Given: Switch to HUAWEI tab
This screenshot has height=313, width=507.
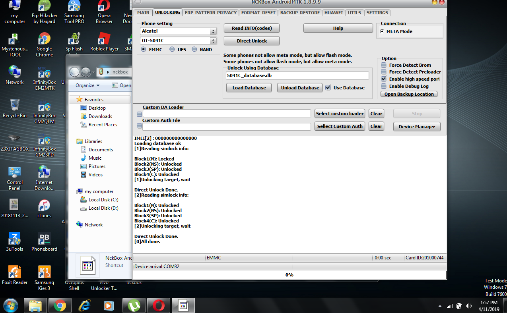Looking at the screenshot, I should coord(334,13).
